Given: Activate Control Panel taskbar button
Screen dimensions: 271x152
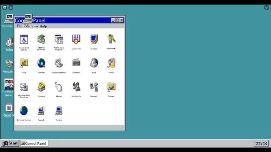Looking at the screenshot, I should point(34,144).
